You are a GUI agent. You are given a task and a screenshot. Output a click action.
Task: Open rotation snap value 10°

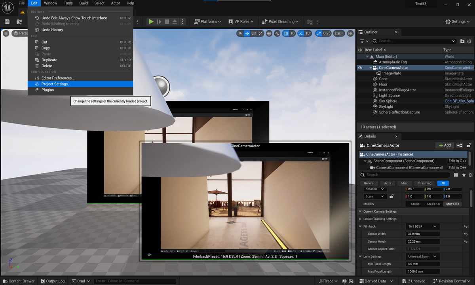tap(308, 34)
